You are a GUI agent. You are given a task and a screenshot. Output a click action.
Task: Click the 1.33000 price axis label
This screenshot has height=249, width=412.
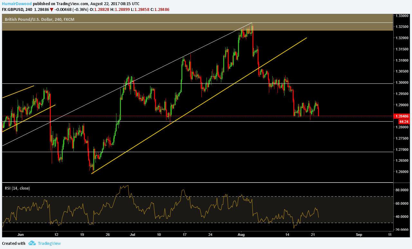click(402, 16)
